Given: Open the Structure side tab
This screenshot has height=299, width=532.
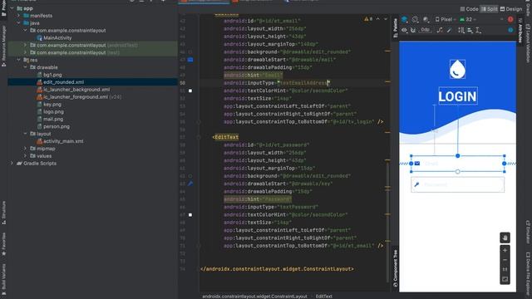Looking at the screenshot, I should [3, 213].
